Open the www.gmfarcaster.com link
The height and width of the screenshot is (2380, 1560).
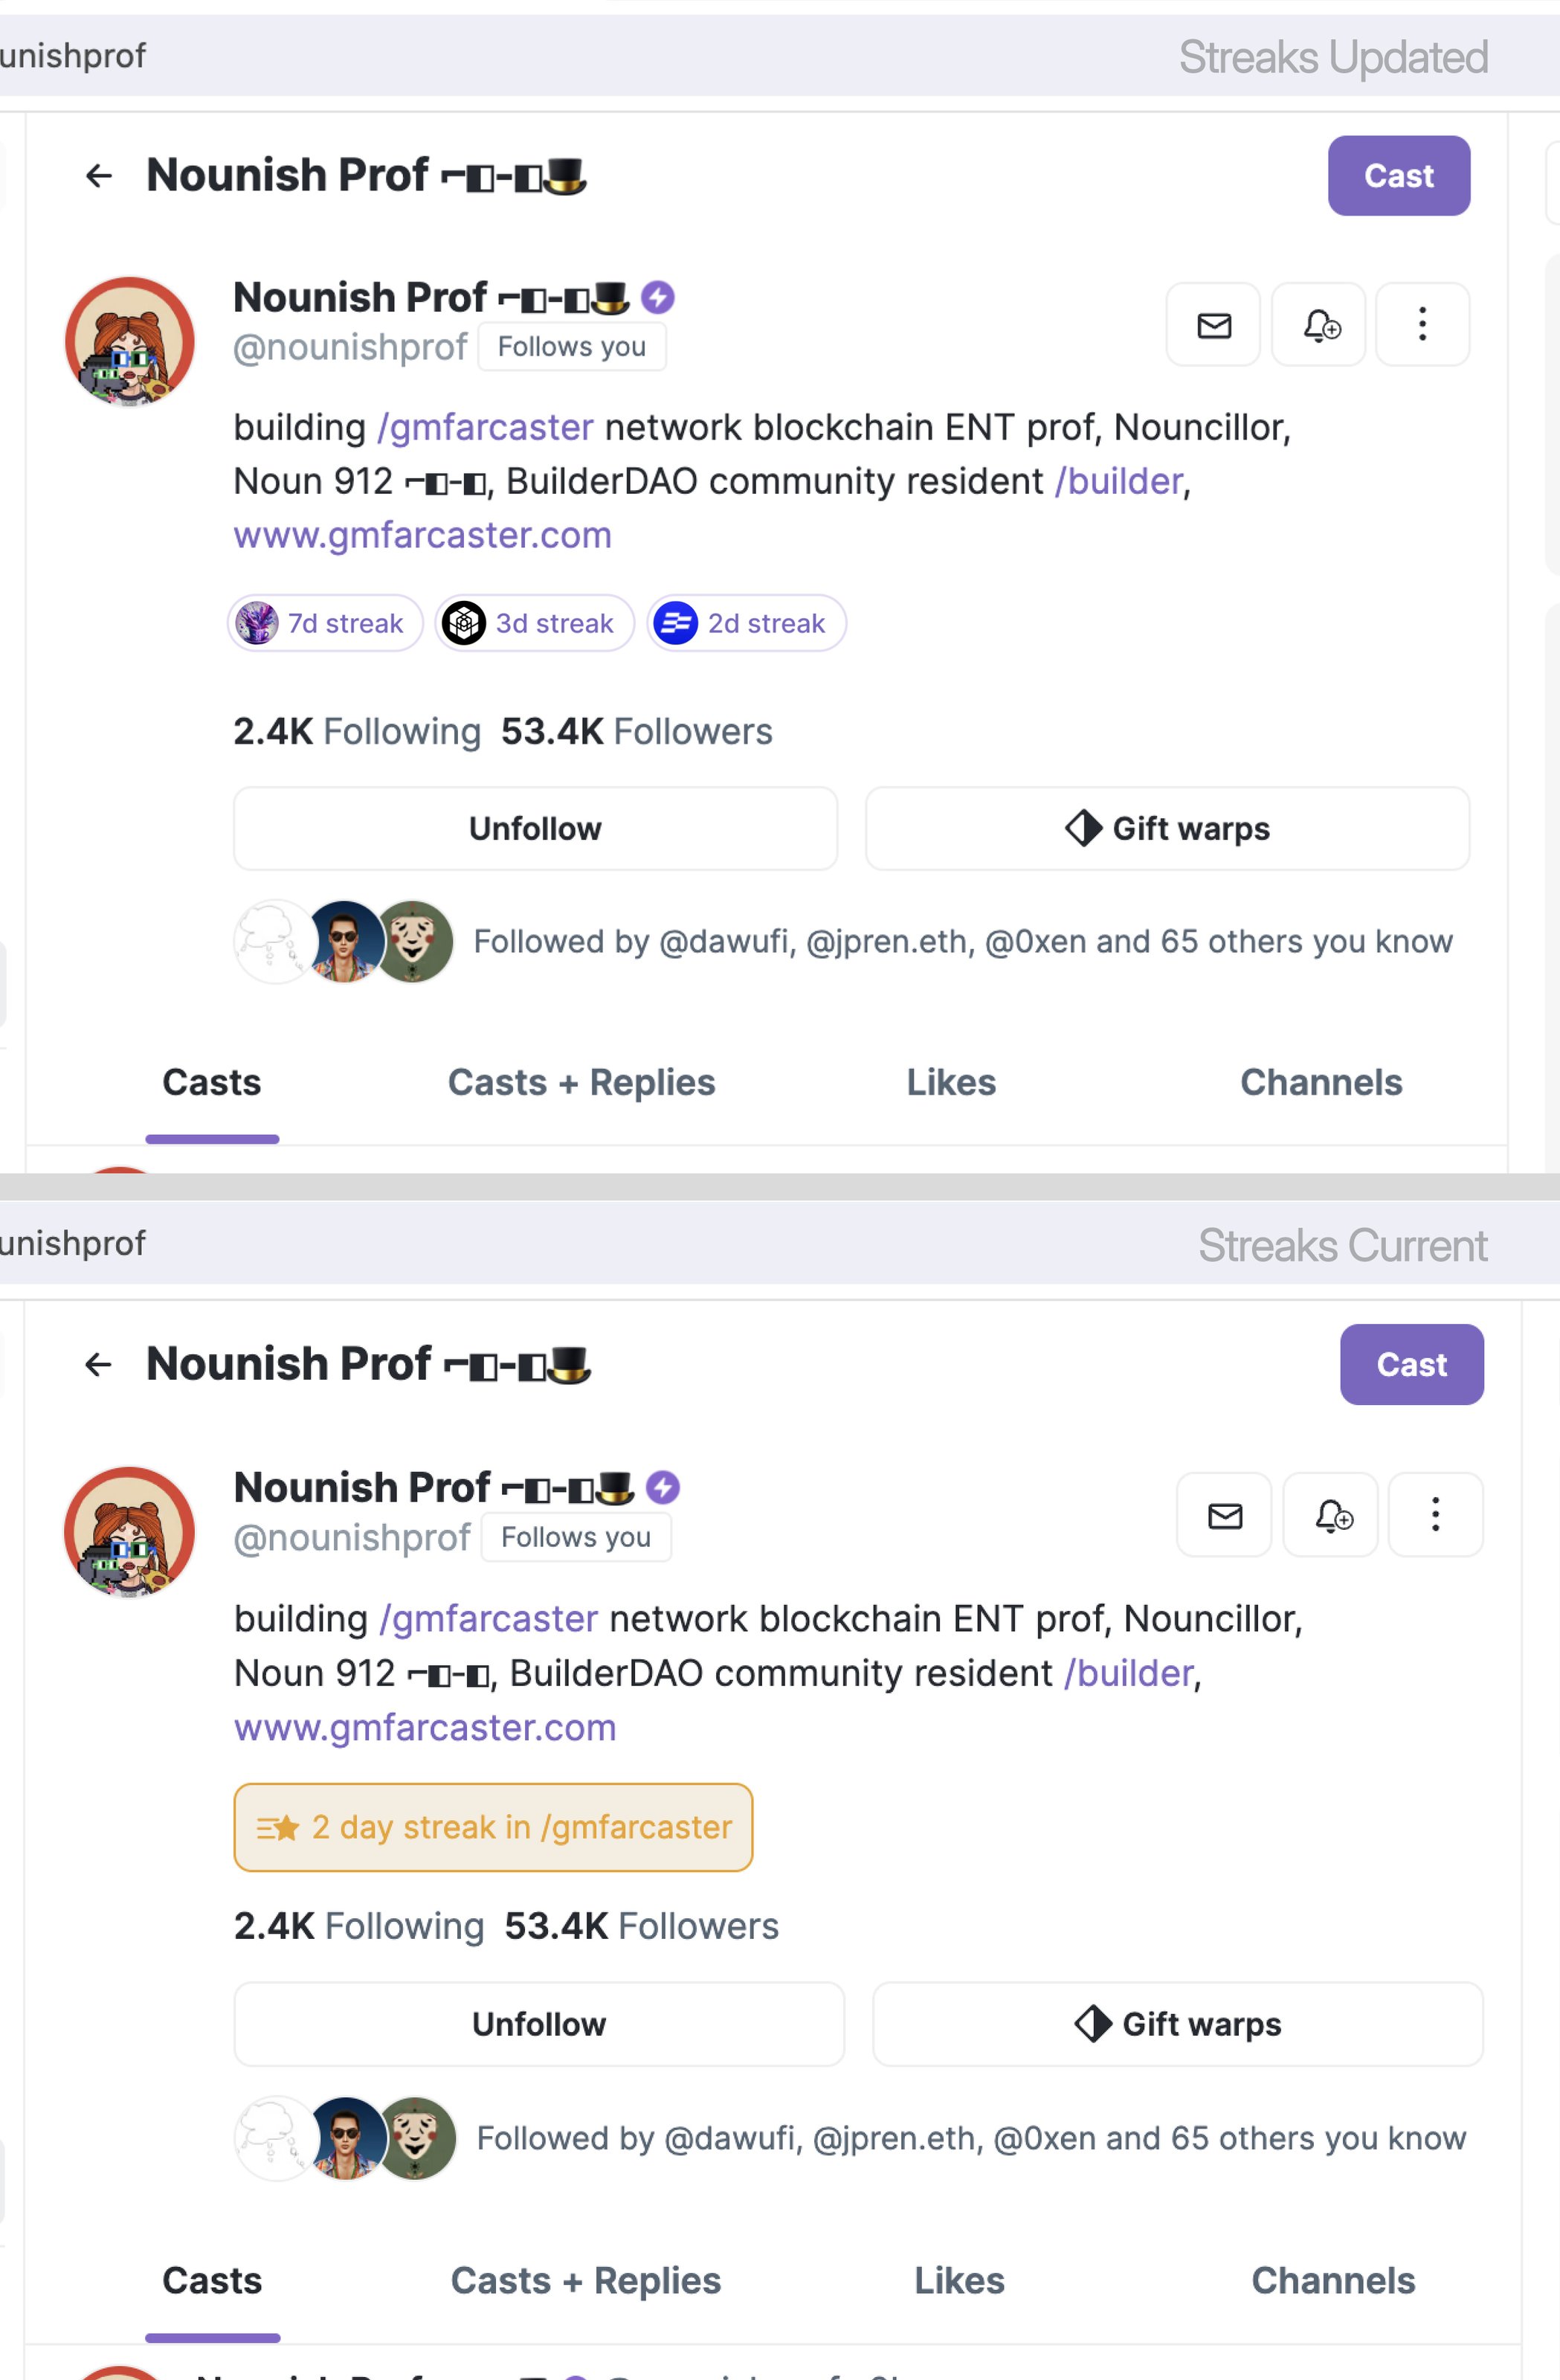click(423, 535)
